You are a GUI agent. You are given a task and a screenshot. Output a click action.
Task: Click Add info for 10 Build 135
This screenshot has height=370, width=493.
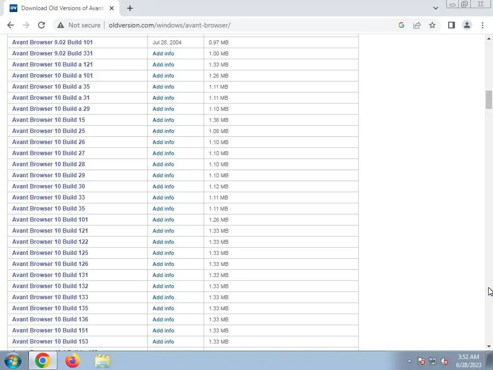163,308
